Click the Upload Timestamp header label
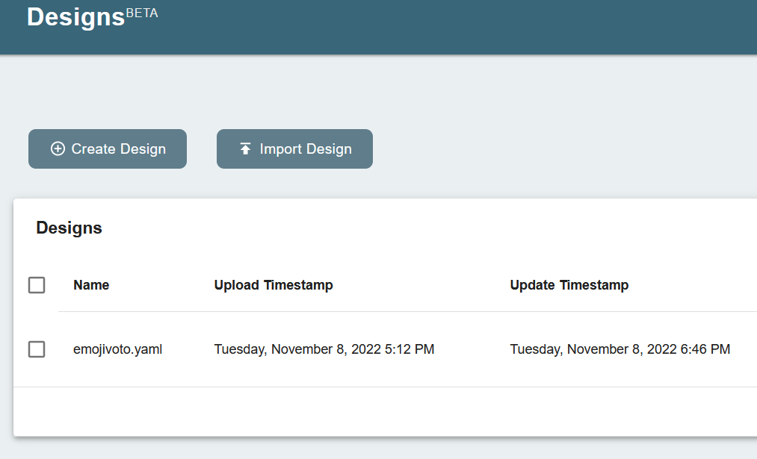Viewport: 757px width, 459px height. coord(274,284)
